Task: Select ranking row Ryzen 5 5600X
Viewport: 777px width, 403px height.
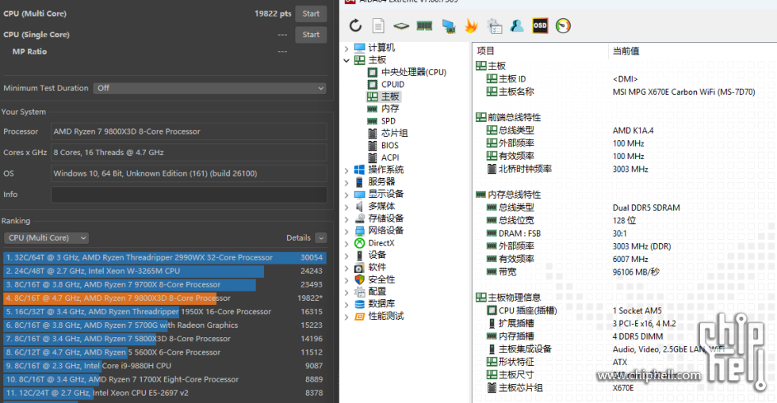Action: pos(165,352)
